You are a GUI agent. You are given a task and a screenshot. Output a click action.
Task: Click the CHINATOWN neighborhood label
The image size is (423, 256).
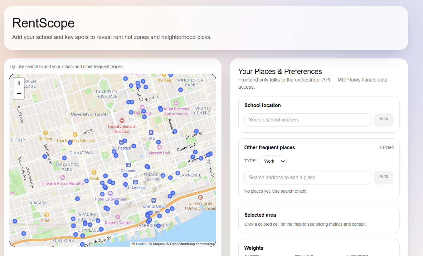pyautogui.click(x=81, y=153)
